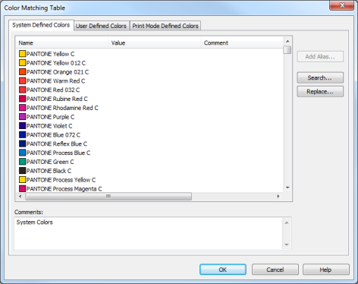
Task: Sort by the Comment column header
Action: point(242,43)
